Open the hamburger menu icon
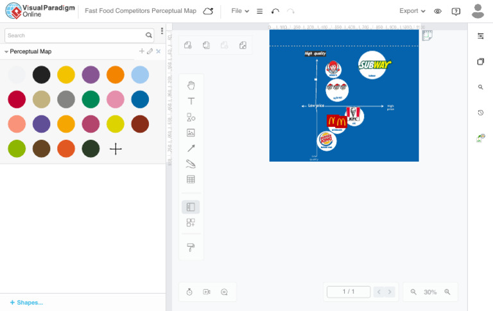This screenshot has width=493, height=311. (260, 12)
